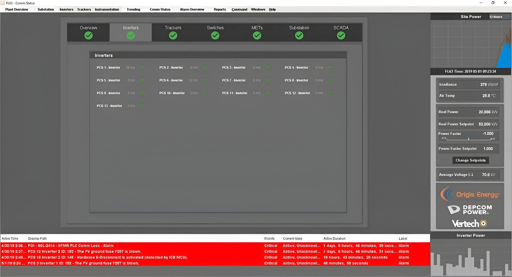The height and width of the screenshot is (277, 512).
Task: Adjust the Power Factor slider
Action: point(468,138)
